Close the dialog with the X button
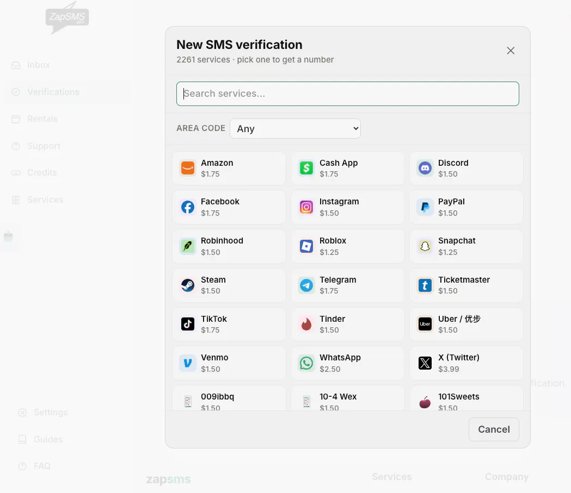Image resolution: width=571 pixels, height=493 pixels. click(x=511, y=51)
